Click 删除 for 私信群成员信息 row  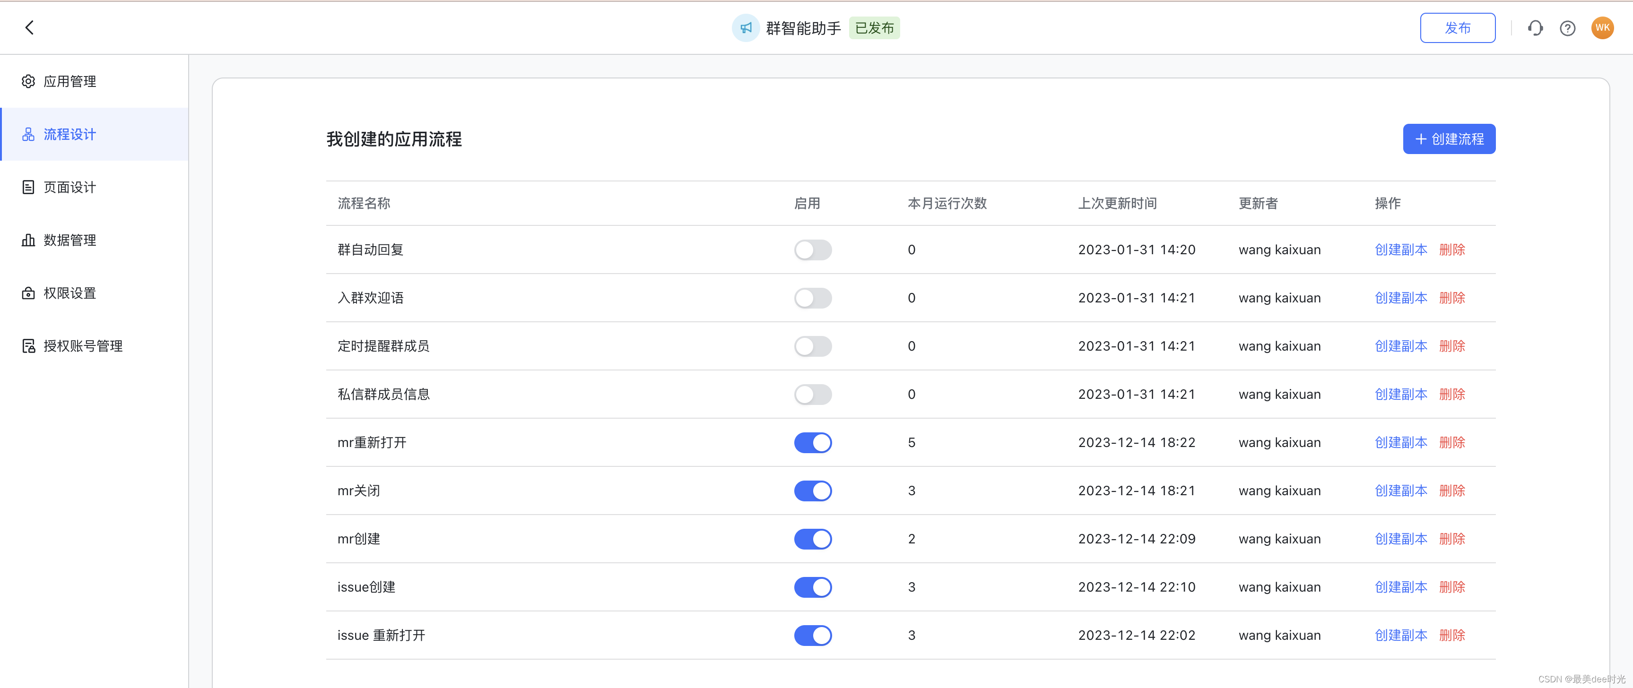(x=1452, y=394)
